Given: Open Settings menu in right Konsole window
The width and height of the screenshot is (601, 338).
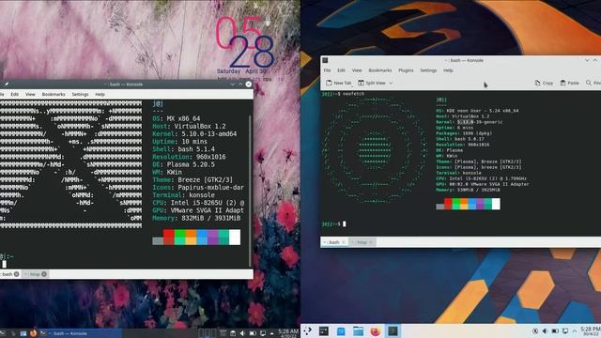Looking at the screenshot, I should tap(428, 70).
